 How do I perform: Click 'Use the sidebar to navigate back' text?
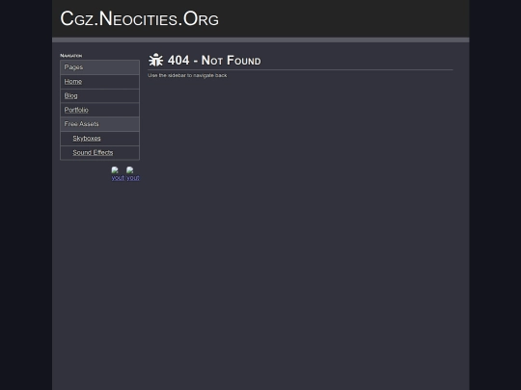tap(187, 76)
